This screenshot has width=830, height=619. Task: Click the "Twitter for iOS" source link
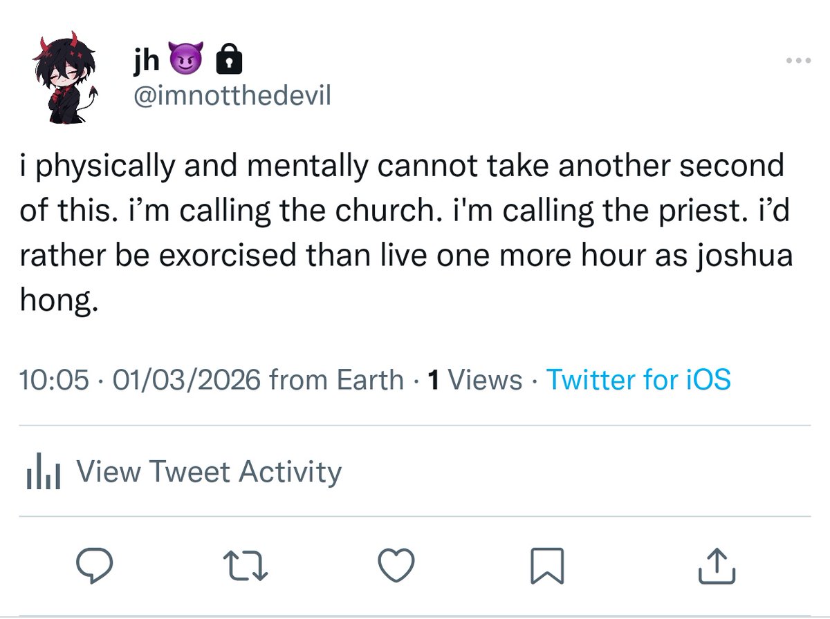[x=638, y=379]
